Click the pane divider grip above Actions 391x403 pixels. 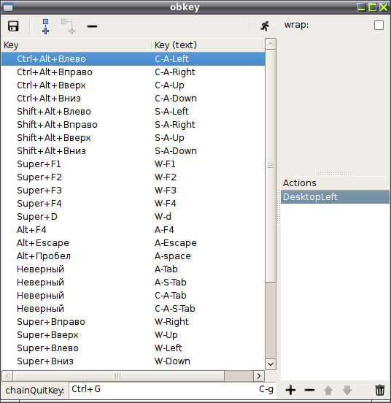335,174
